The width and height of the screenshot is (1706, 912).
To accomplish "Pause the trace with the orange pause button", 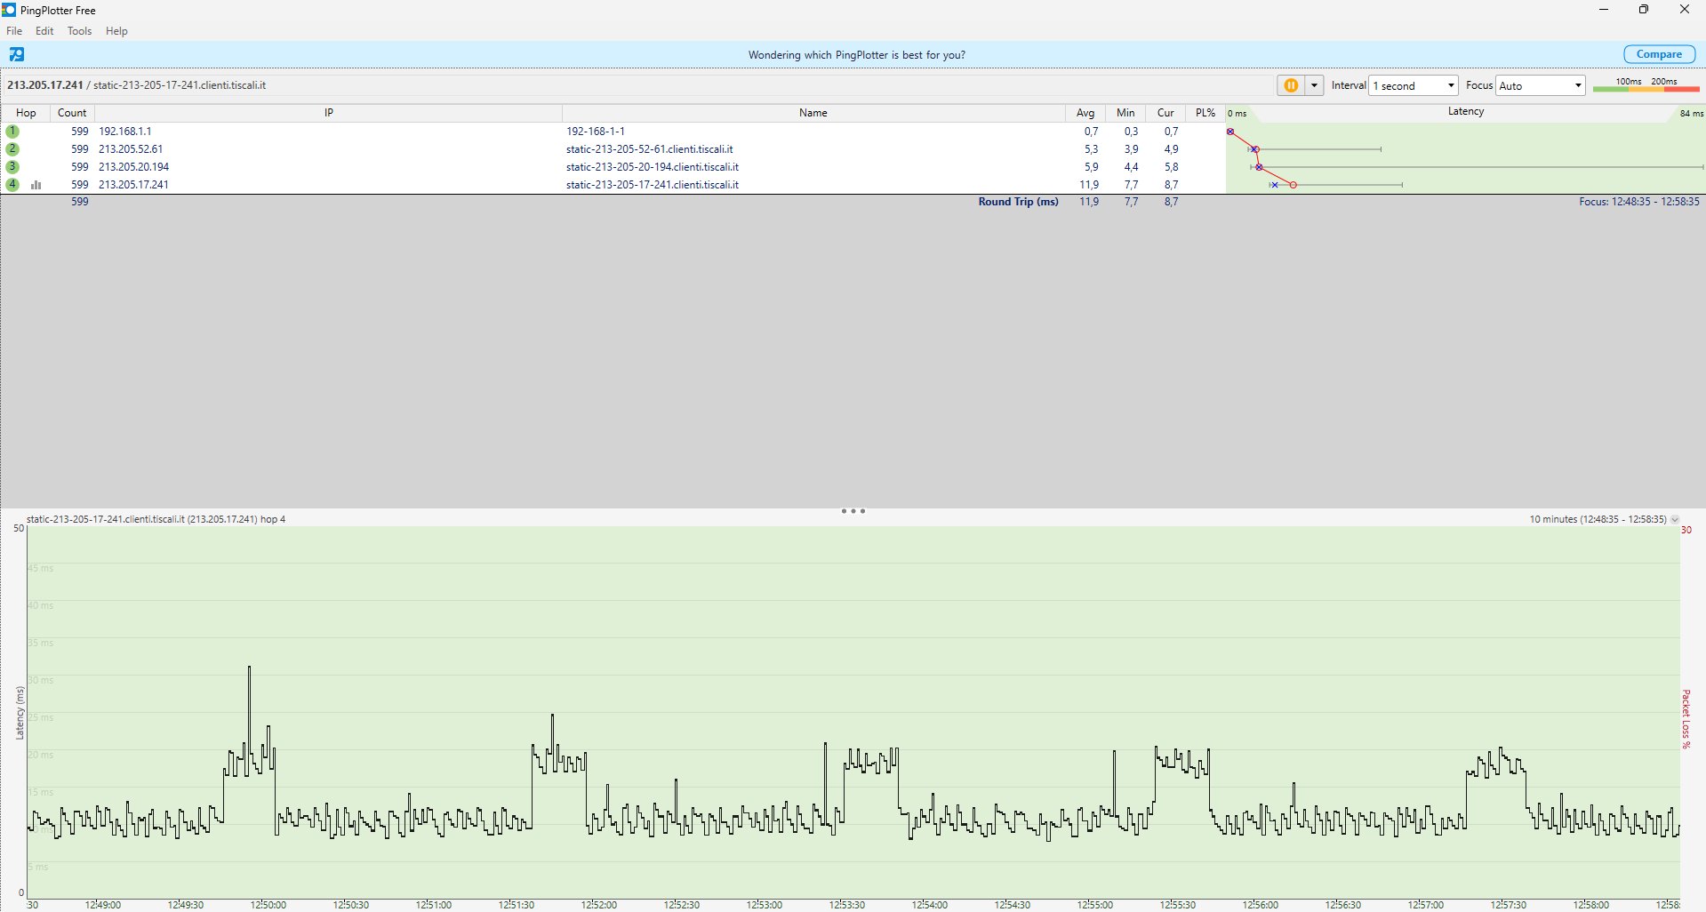I will click(1291, 85).
